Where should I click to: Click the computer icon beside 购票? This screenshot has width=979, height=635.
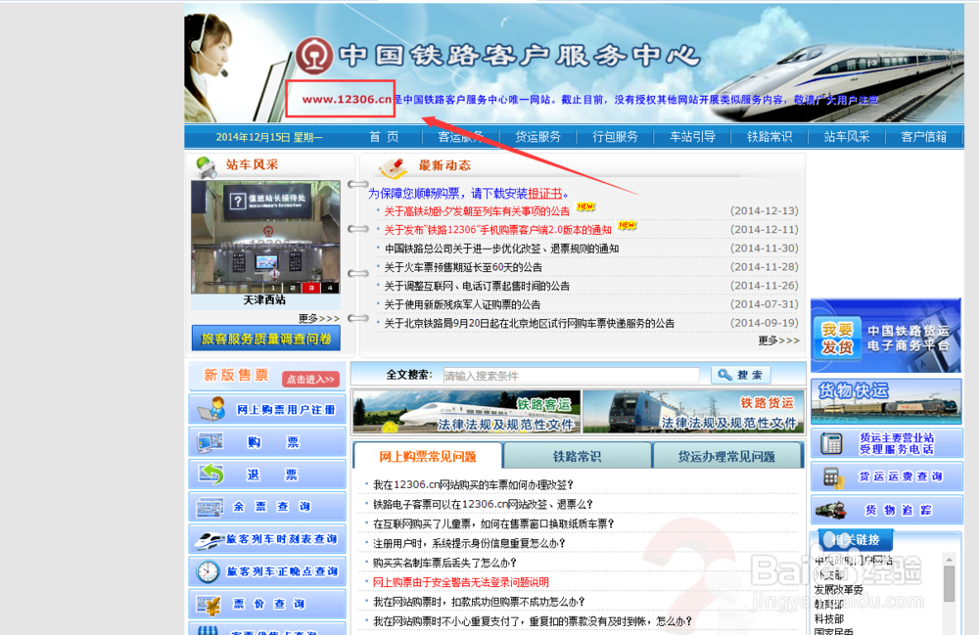click(210, 442)
